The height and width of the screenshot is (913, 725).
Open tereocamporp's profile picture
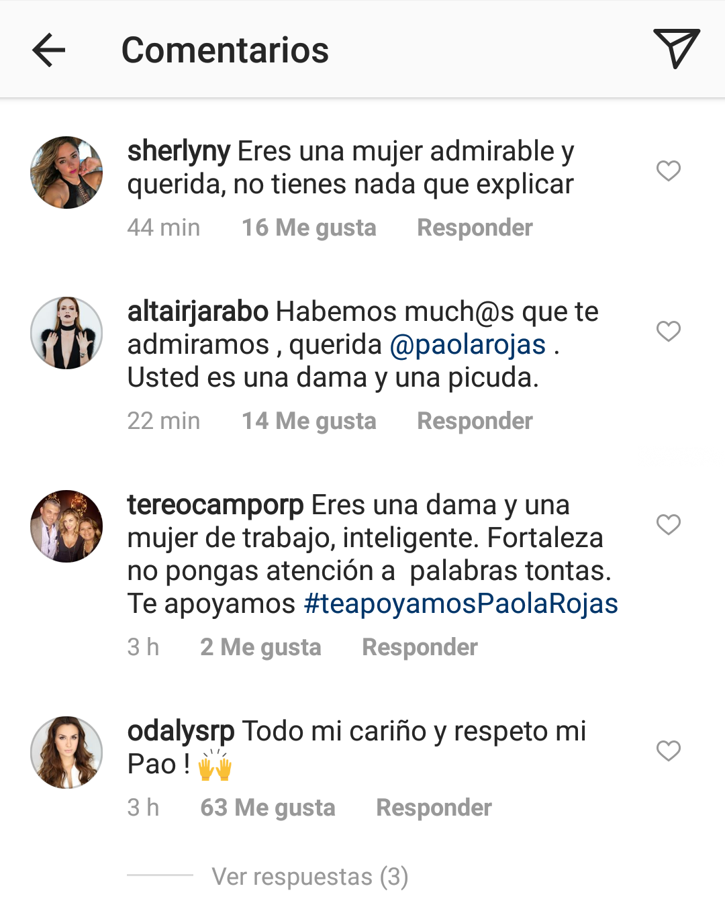pos(66,526)
